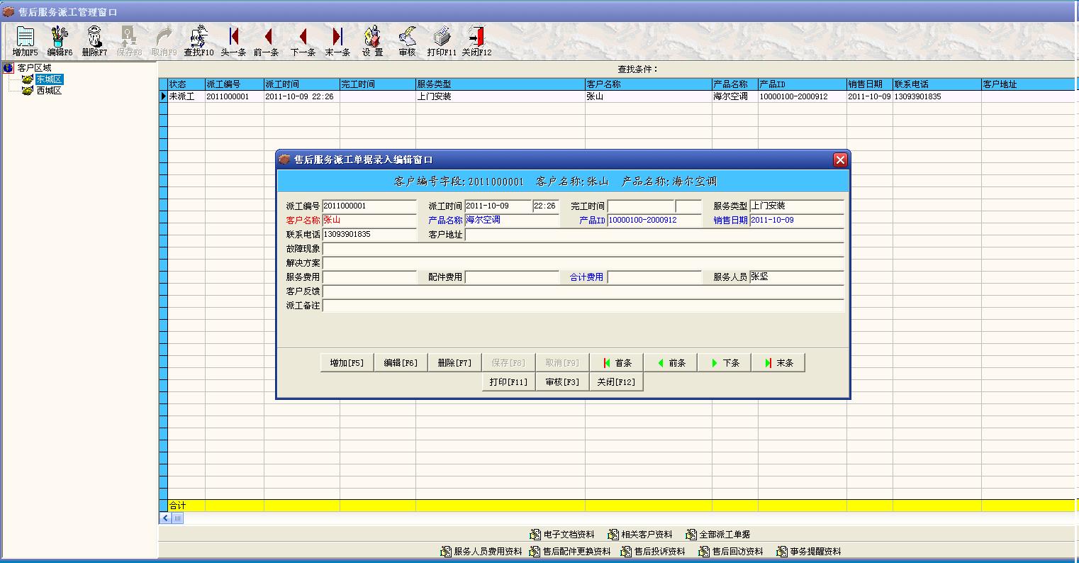Click the 审核 audit toolbar icon
This screenshot has height=563, width=1079.
407,41
